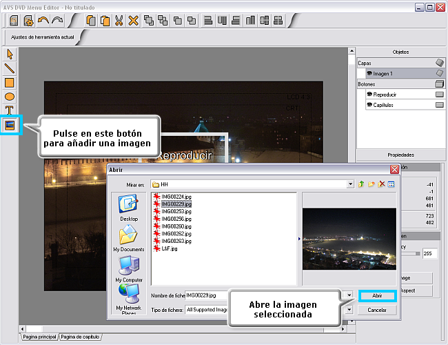Switch to Pagina principal tab
448x345 pixels.
[39, 337]
